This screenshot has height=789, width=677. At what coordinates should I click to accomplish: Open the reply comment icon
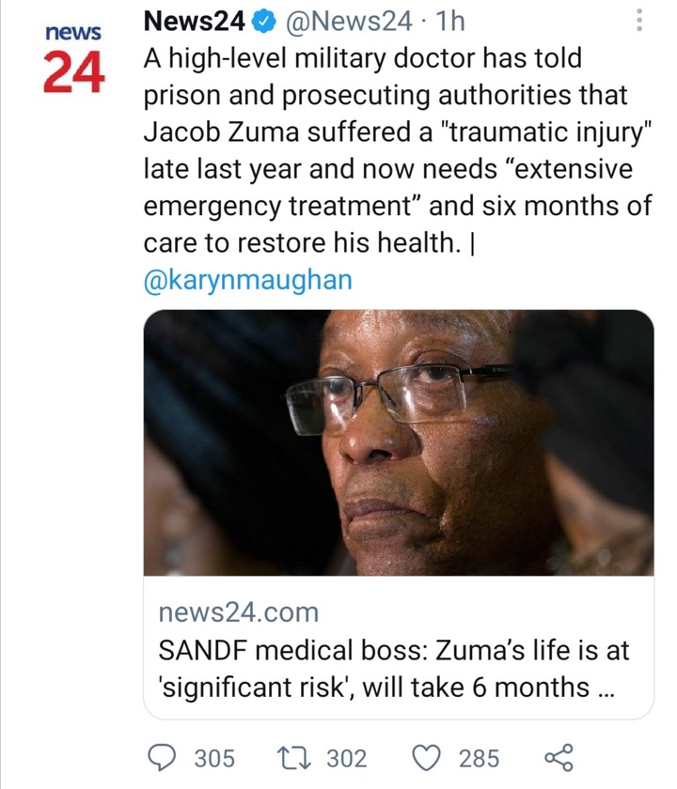162,758
